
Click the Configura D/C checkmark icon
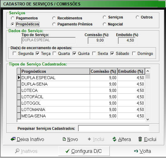pos(67,151)
